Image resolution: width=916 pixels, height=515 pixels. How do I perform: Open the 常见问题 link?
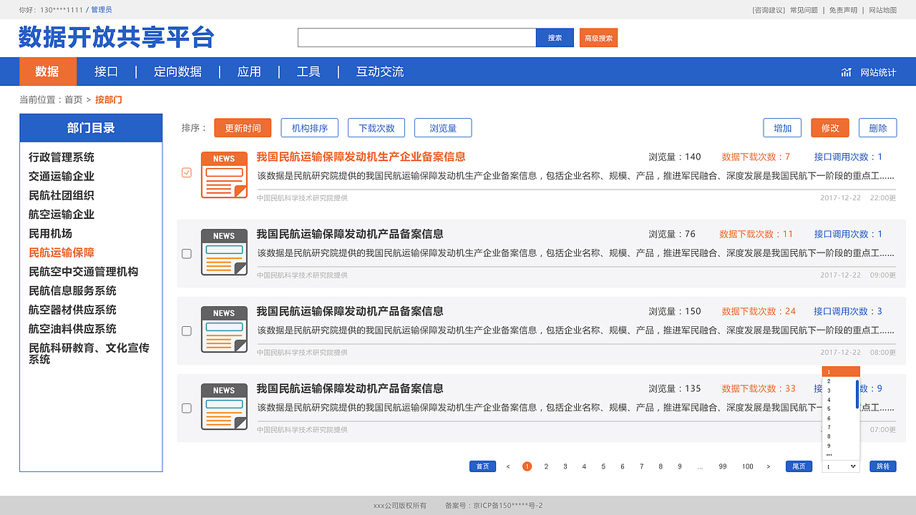coord(804,10)
